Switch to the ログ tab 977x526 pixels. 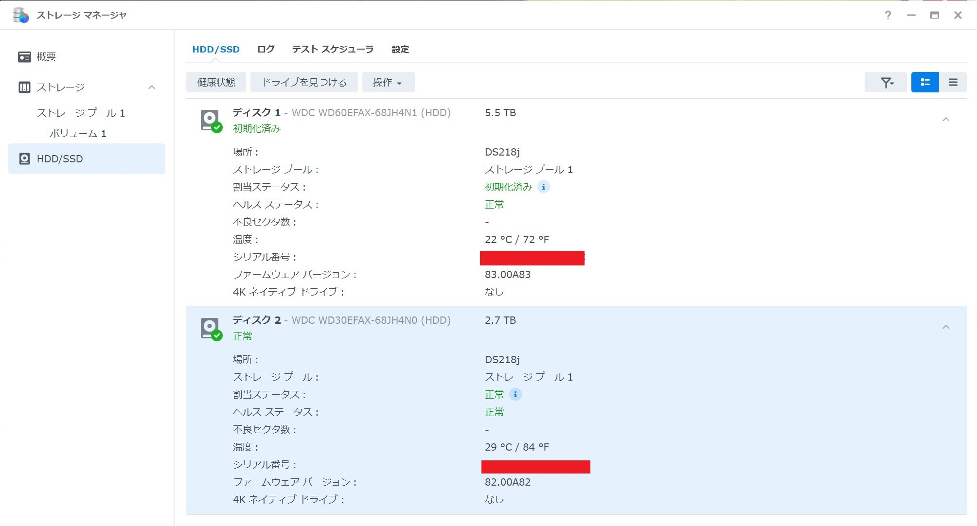[266, 49]
